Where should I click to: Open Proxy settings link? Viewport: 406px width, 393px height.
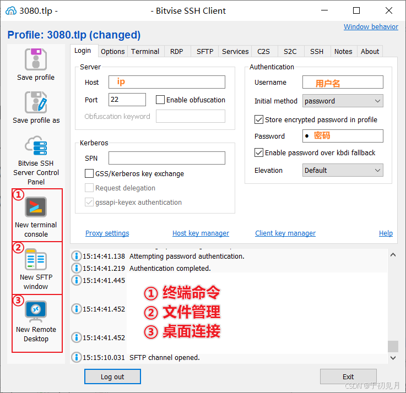pyautogui.click(x=107, y=233)
